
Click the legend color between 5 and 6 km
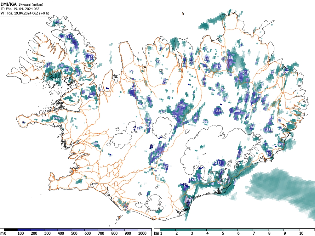[x=230, y=230]
